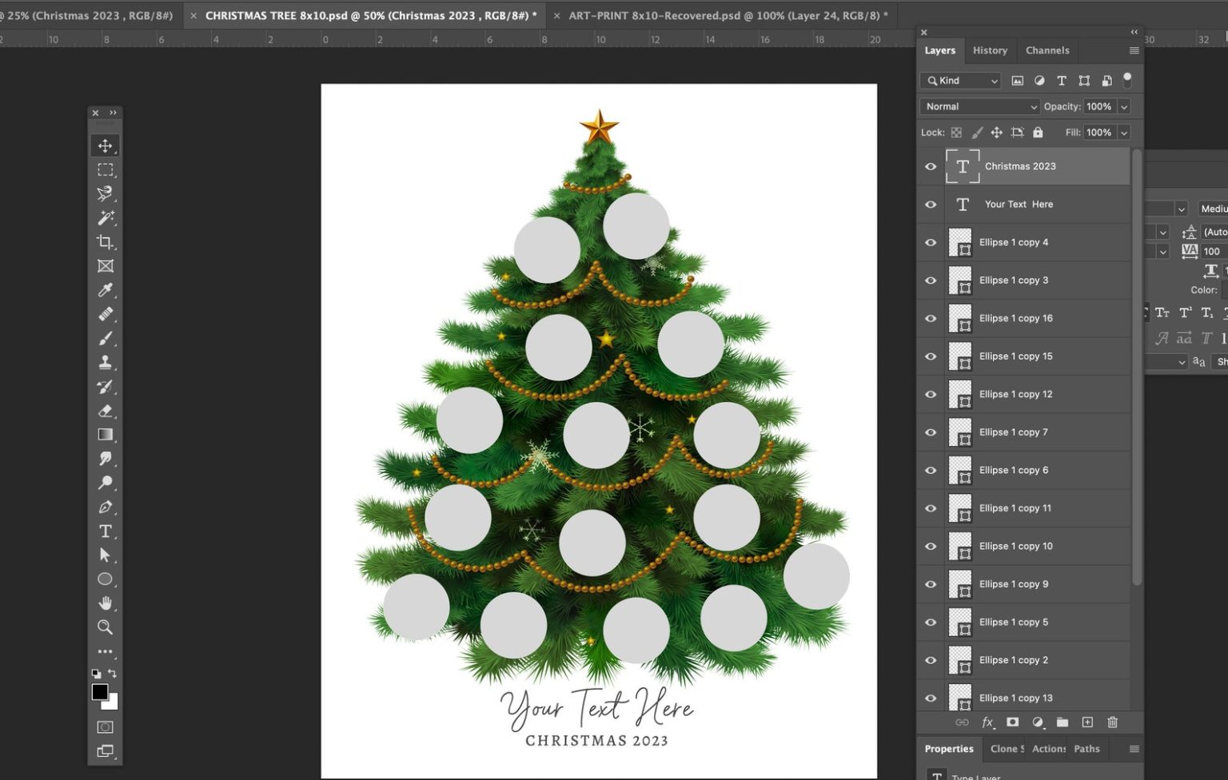This screenshot has height=780, width=1228.
Task: Select the Clone Stamp tool
Action: (105, 362)
